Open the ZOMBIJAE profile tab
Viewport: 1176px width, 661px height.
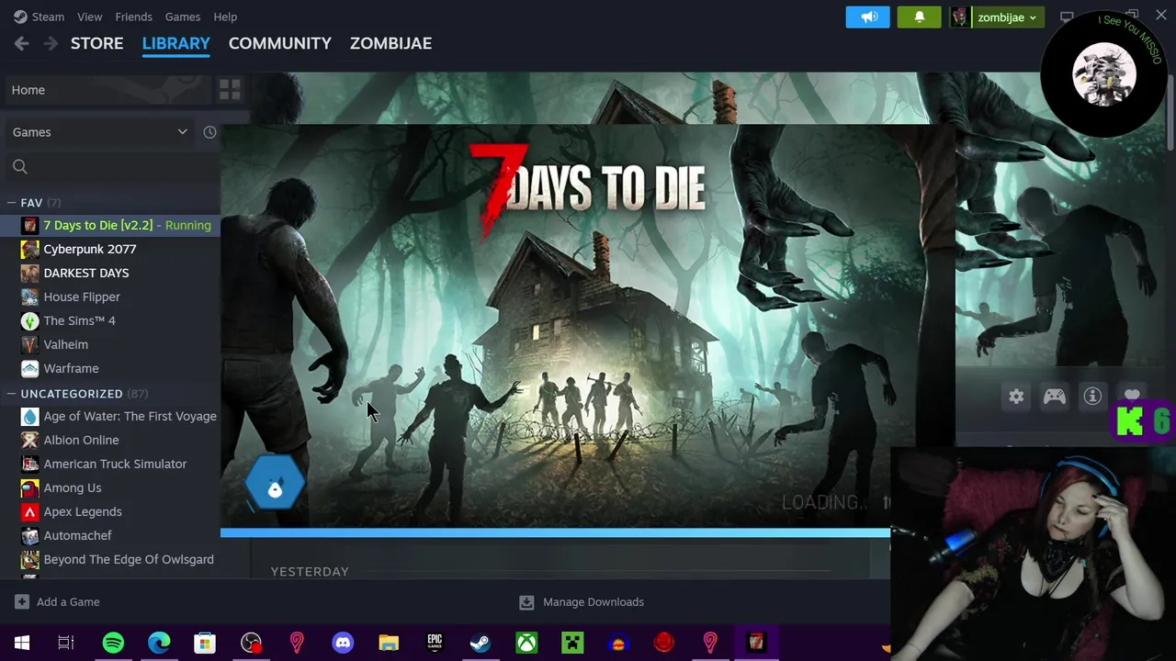[390, 43]
